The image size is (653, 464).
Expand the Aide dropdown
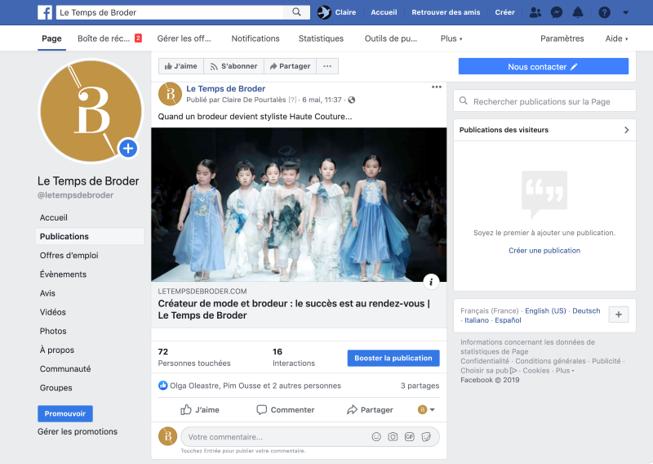coord(617,38)
